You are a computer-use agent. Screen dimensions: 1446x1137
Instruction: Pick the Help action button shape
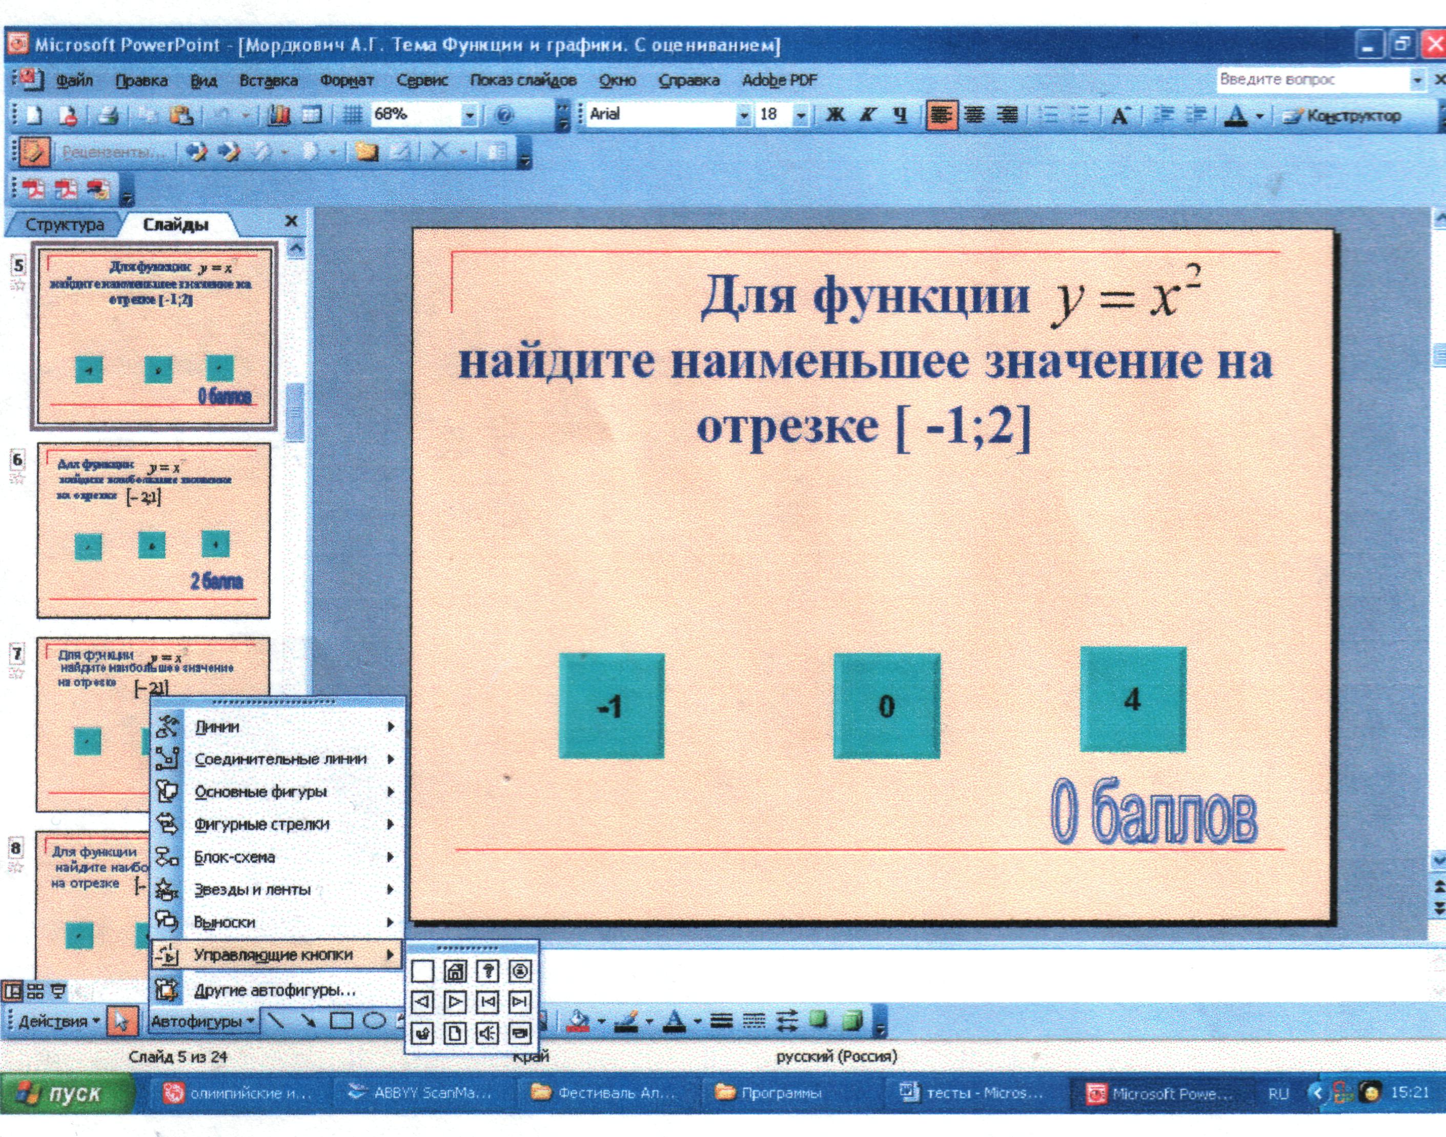coord(487,972)
